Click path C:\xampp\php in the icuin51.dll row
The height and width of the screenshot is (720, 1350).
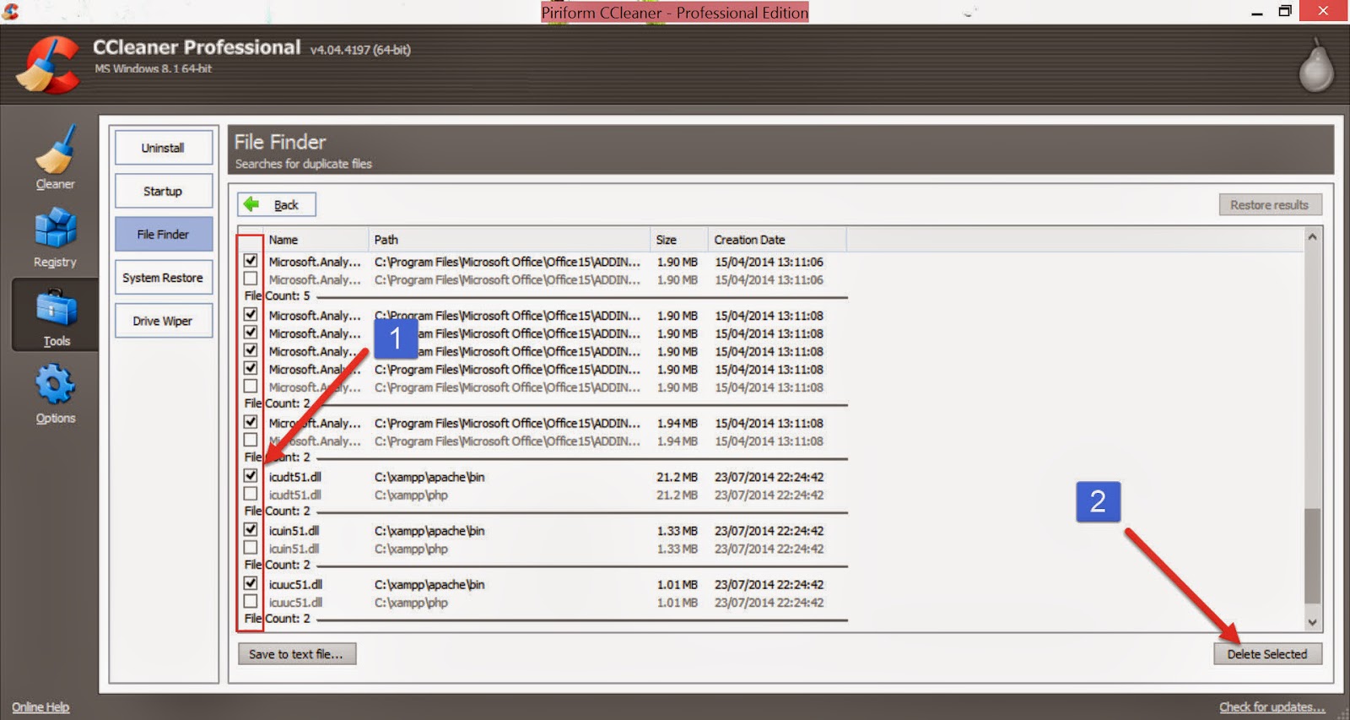412,549
